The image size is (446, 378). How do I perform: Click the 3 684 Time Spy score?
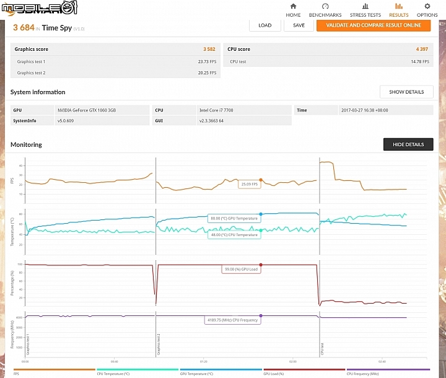[x=24, y=28]
